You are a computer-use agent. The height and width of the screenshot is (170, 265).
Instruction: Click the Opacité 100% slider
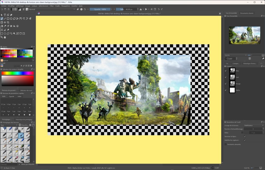100,9
